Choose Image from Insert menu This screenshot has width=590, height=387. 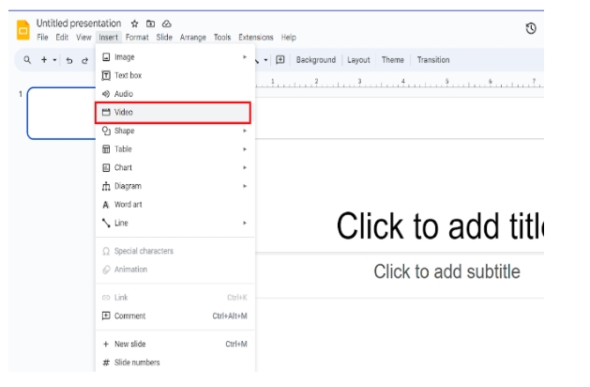[x=175, y=57]
